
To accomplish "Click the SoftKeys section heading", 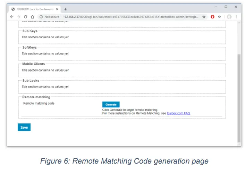I will (x=29, y=48).
